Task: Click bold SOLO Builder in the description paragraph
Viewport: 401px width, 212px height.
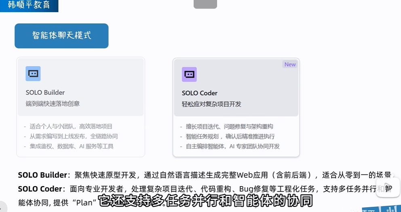Action: coord(42,175)
